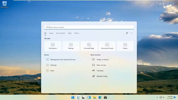Show hidden system tray icons

point(157,97)
